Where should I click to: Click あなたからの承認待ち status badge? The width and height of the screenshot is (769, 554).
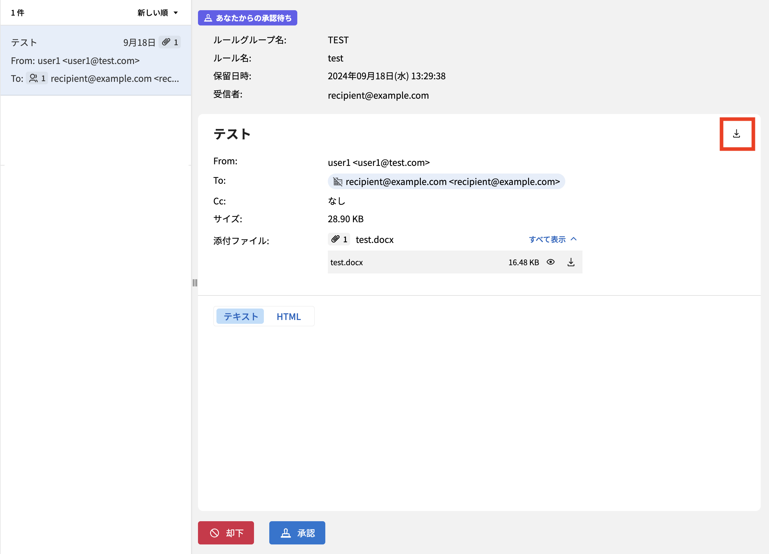pyautogui.click(x=248, y=18)
